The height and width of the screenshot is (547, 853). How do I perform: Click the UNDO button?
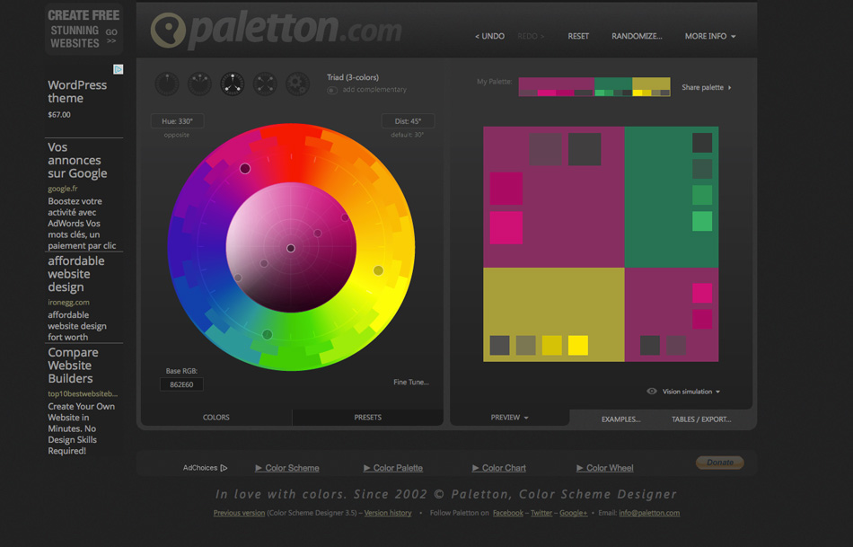[x=489, y=36]
